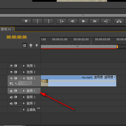
Task: Click time ruler at 00:00:03:00
Action: (x=103, y=39)
